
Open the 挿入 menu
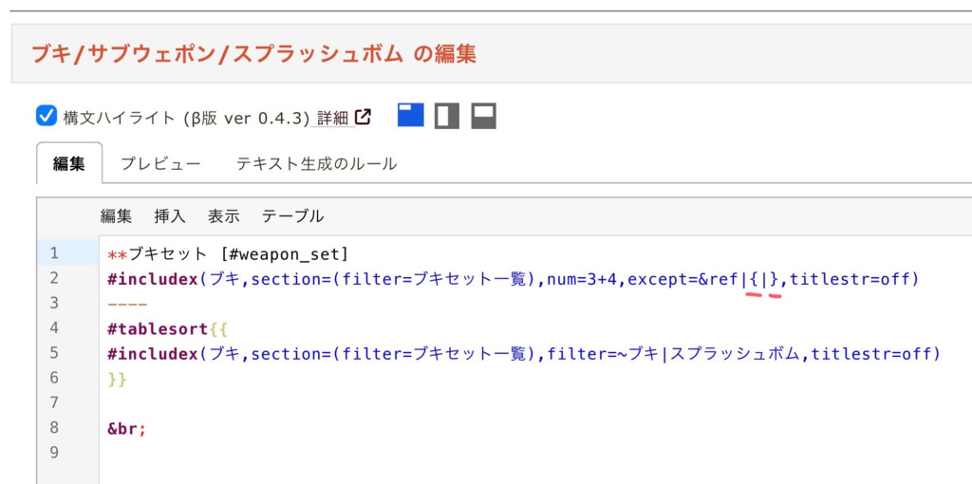170,216
